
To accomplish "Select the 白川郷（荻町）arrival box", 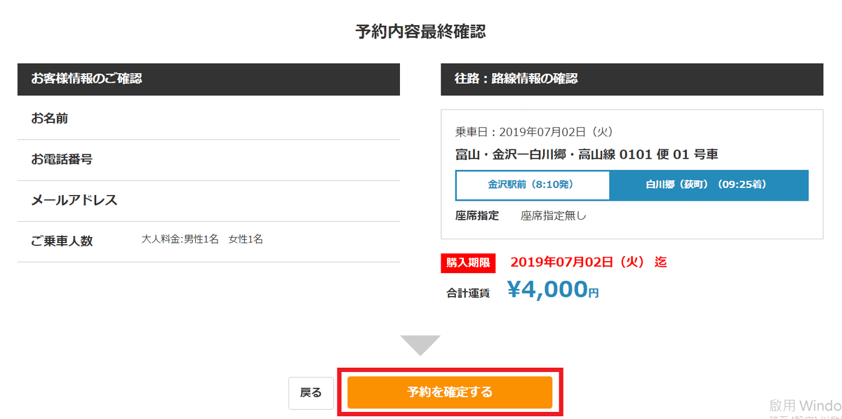I will tap(709, 185).
